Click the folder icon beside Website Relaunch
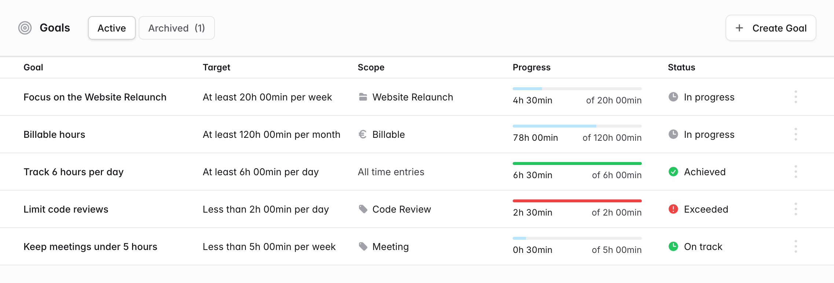 tap(363, 97)
